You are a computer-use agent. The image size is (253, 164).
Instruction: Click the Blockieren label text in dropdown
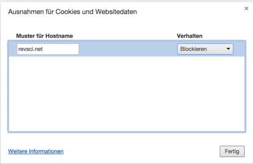click(194, 49)
